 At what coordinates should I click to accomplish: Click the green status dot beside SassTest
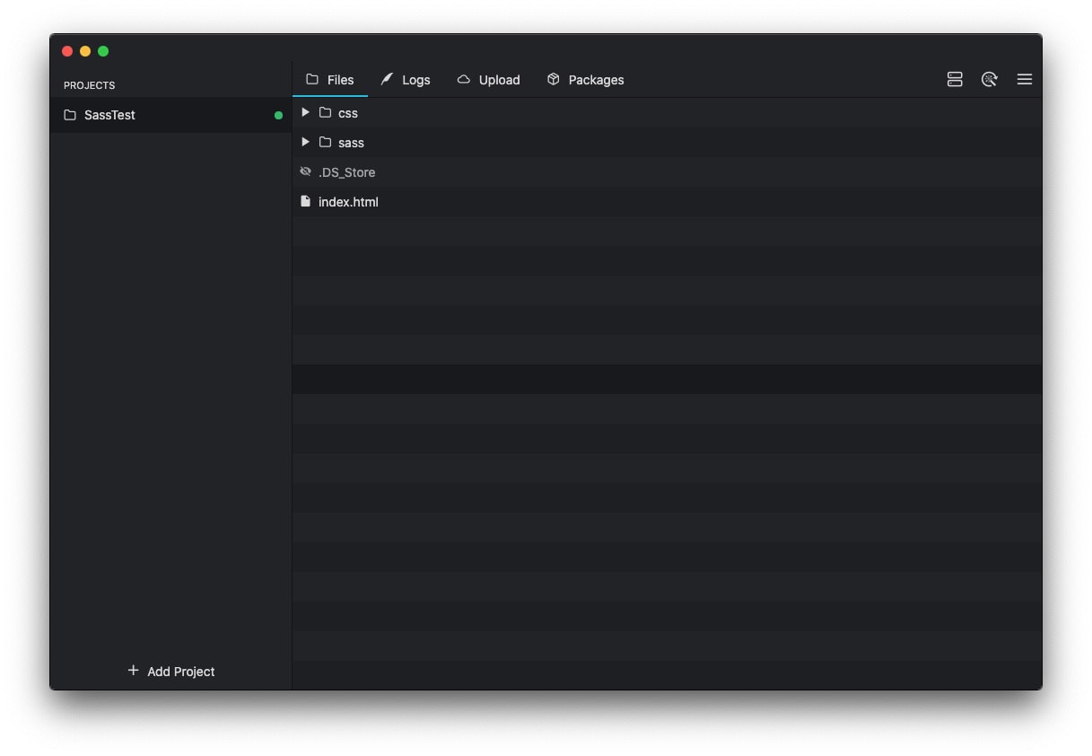278,115
